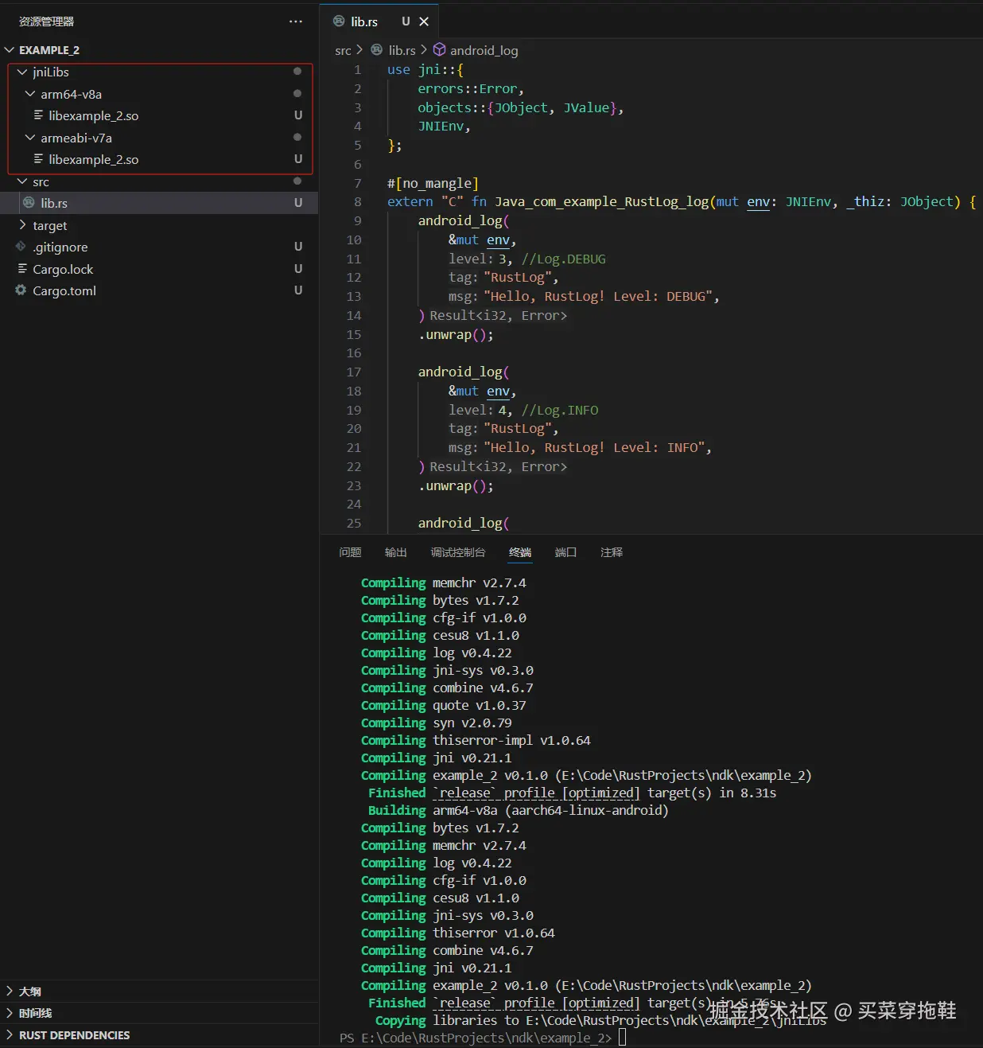Viewport: 983px width, 1048px height.
Task: Open the 输出 output panel tab
Action: 395,552
